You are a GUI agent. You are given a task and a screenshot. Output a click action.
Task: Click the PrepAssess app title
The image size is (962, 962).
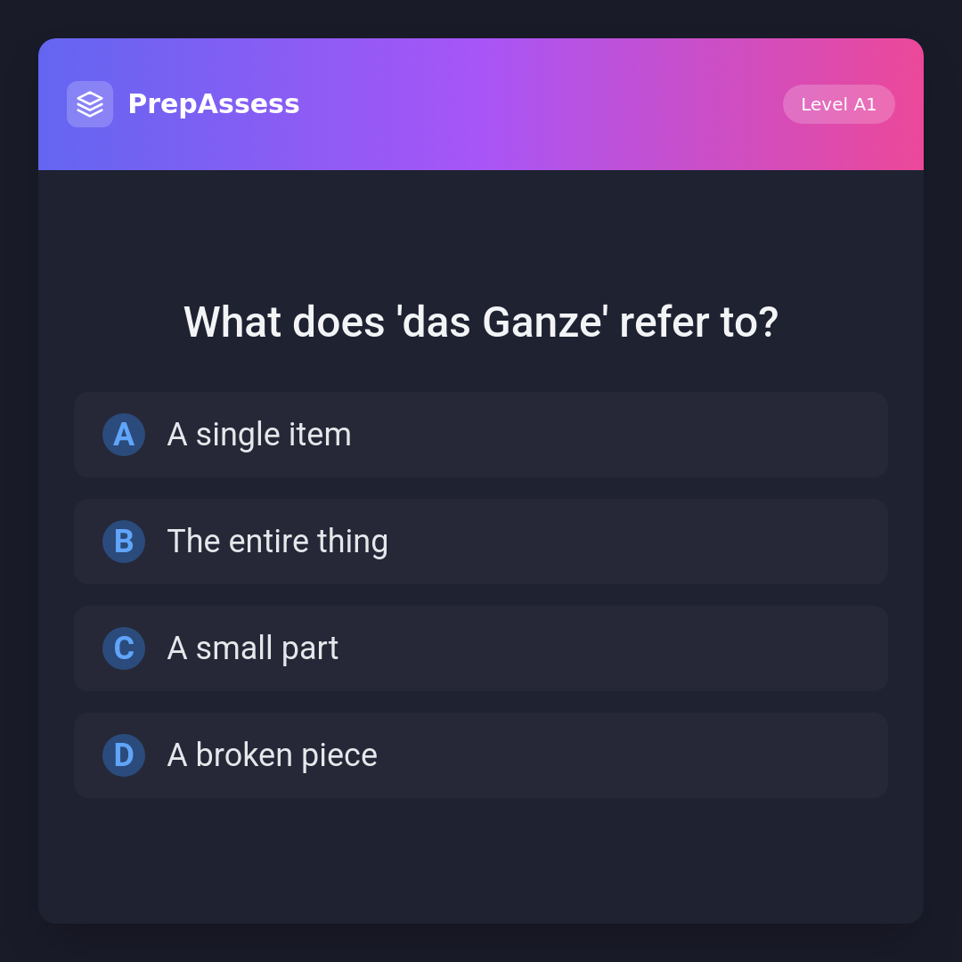pyautogui.click(x=214, y=104)
